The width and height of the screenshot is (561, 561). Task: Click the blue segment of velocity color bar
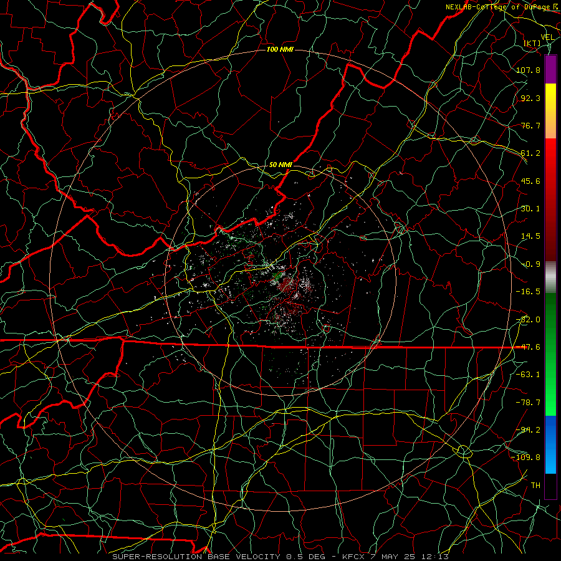pyautogui.click(x=550, y=444)
